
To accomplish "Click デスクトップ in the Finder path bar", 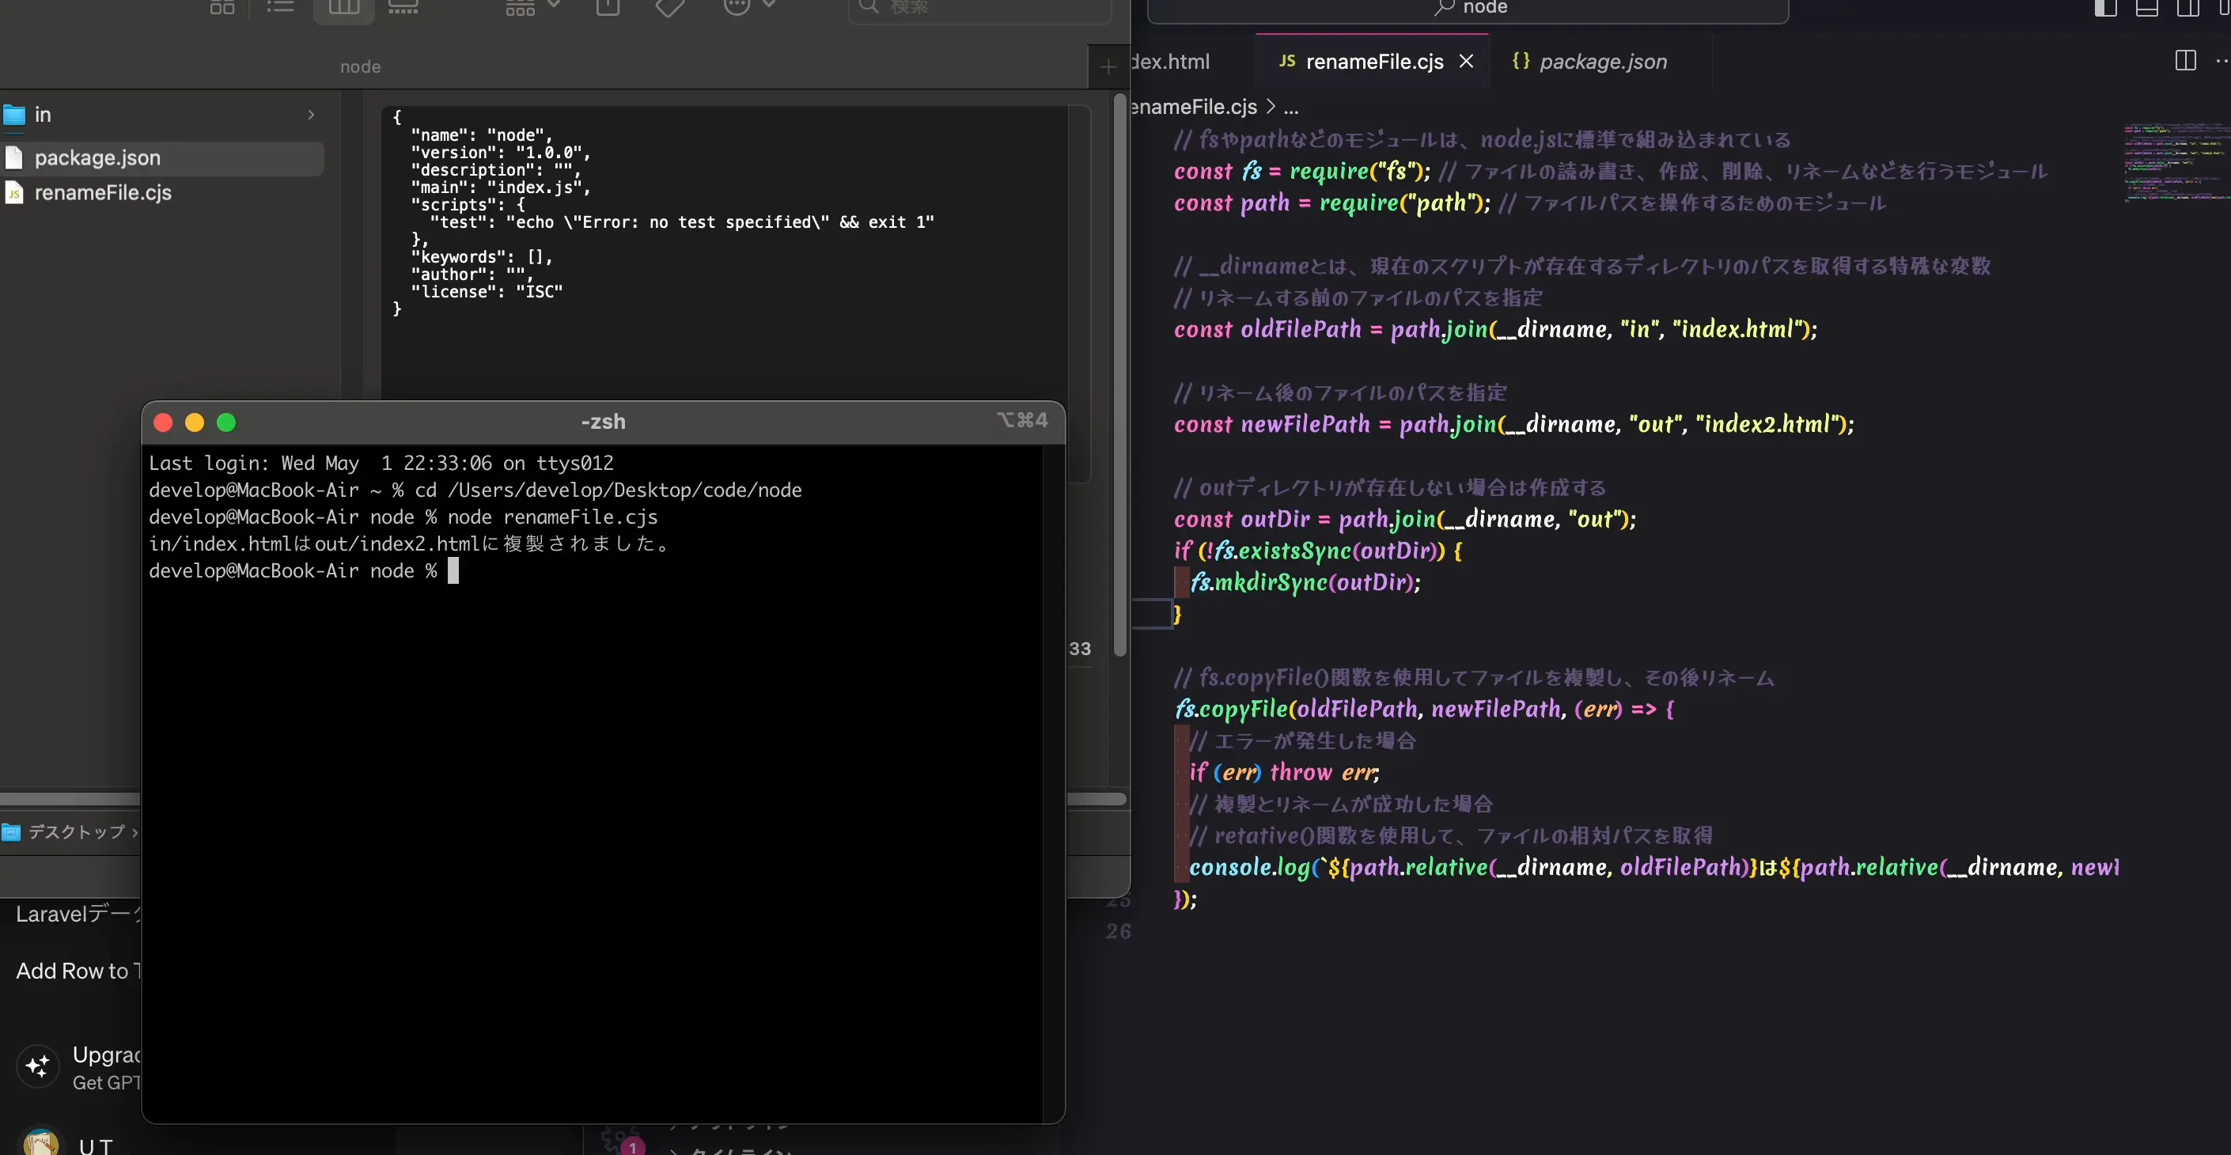I will pos(77,832).
